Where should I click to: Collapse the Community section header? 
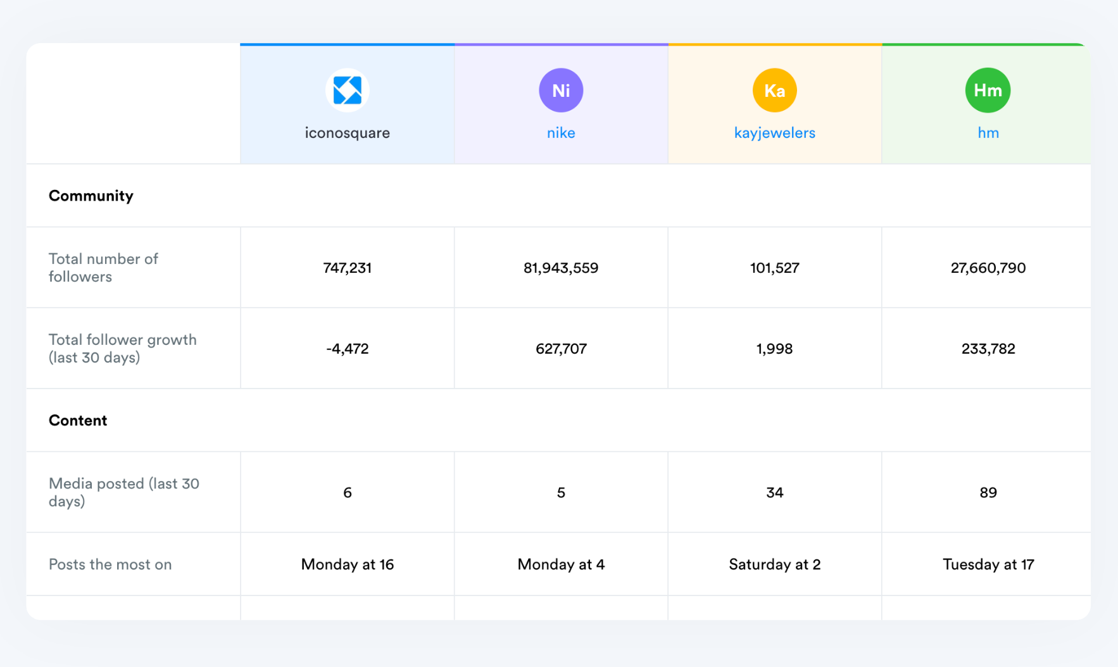(91, 196)
